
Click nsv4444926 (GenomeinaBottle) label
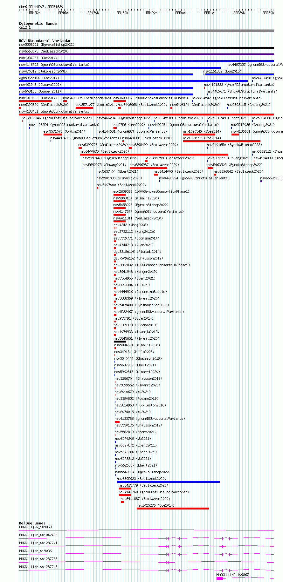tap(140, 292)
